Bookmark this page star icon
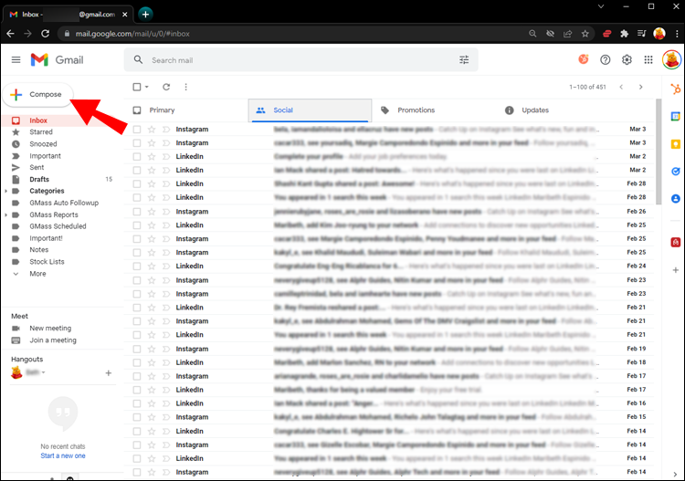 [585, 34]
